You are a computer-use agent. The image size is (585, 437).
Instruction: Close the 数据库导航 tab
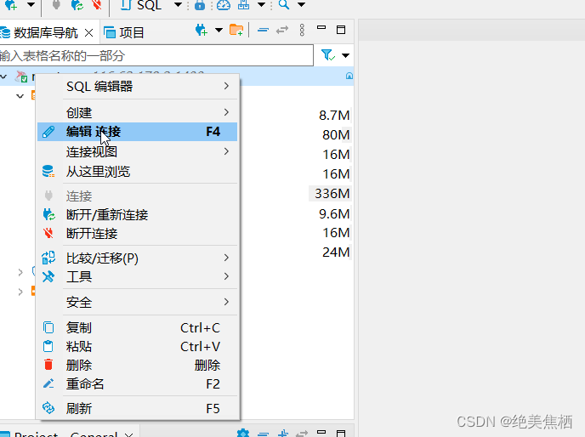(88, 33)
